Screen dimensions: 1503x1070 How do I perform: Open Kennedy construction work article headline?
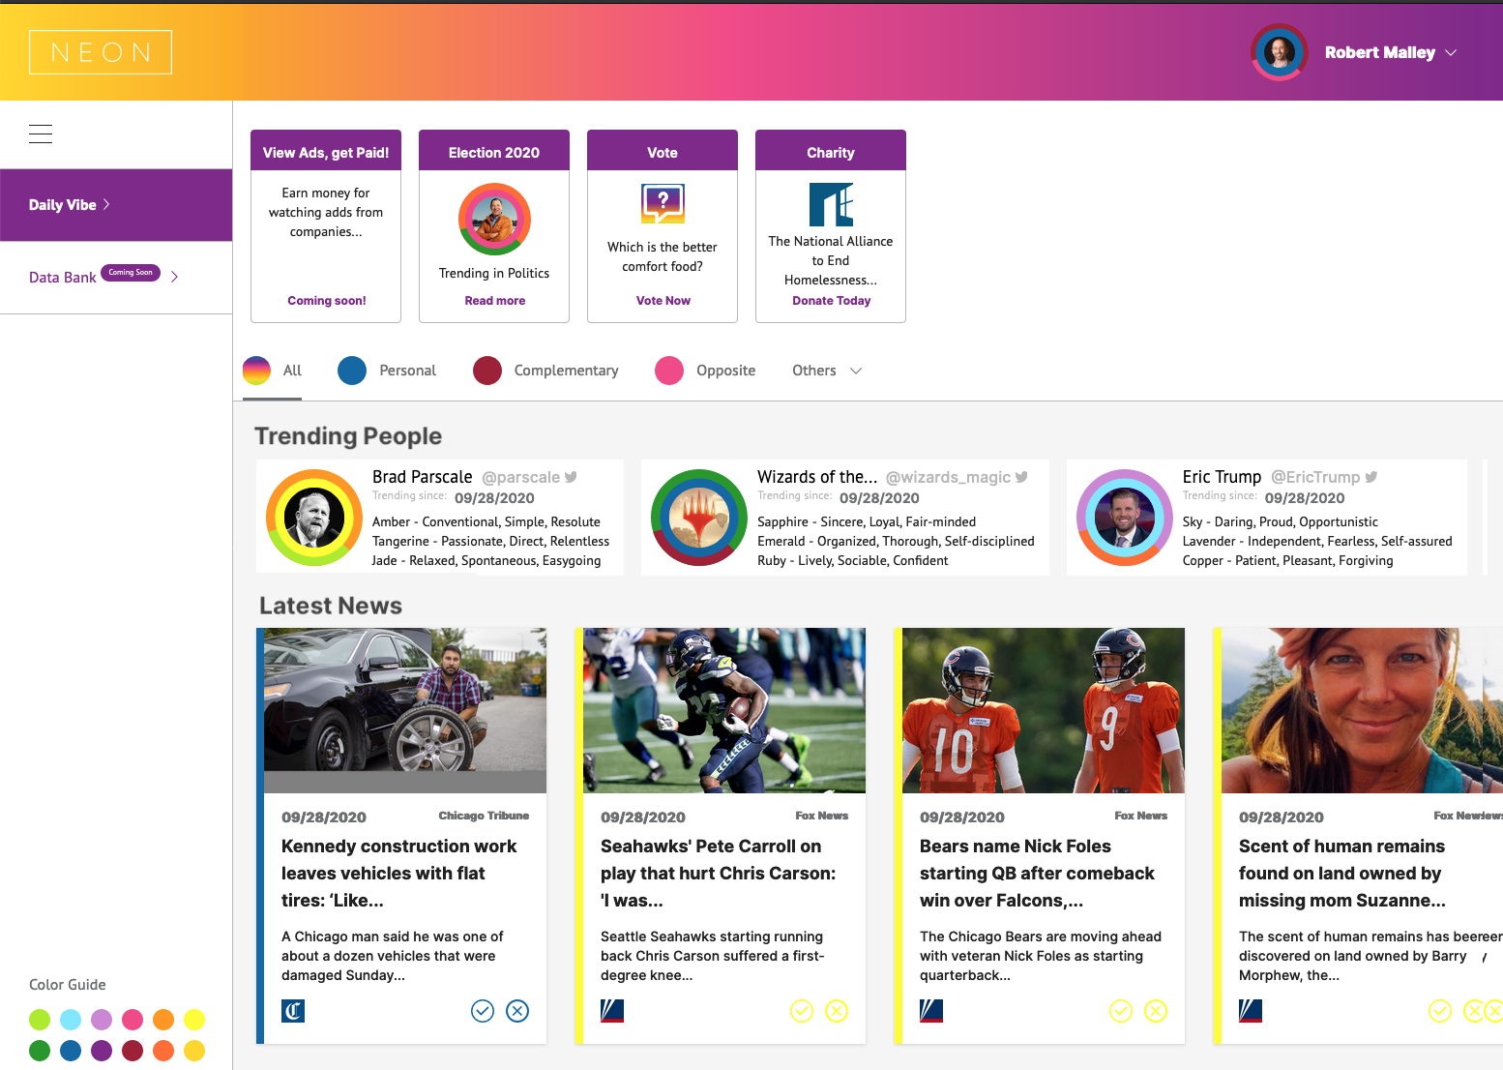399,873
